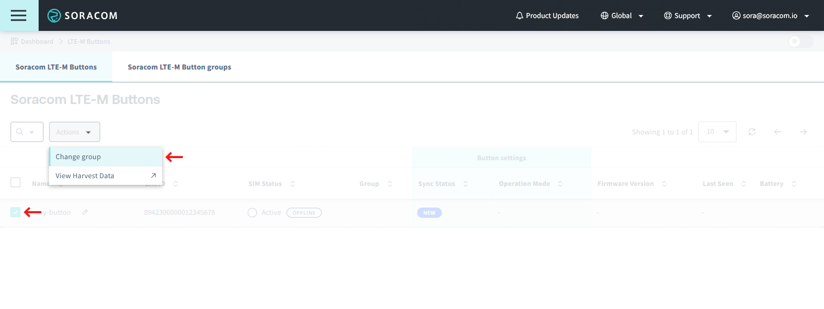Go to previous page arrow

[x=778, y=132]
